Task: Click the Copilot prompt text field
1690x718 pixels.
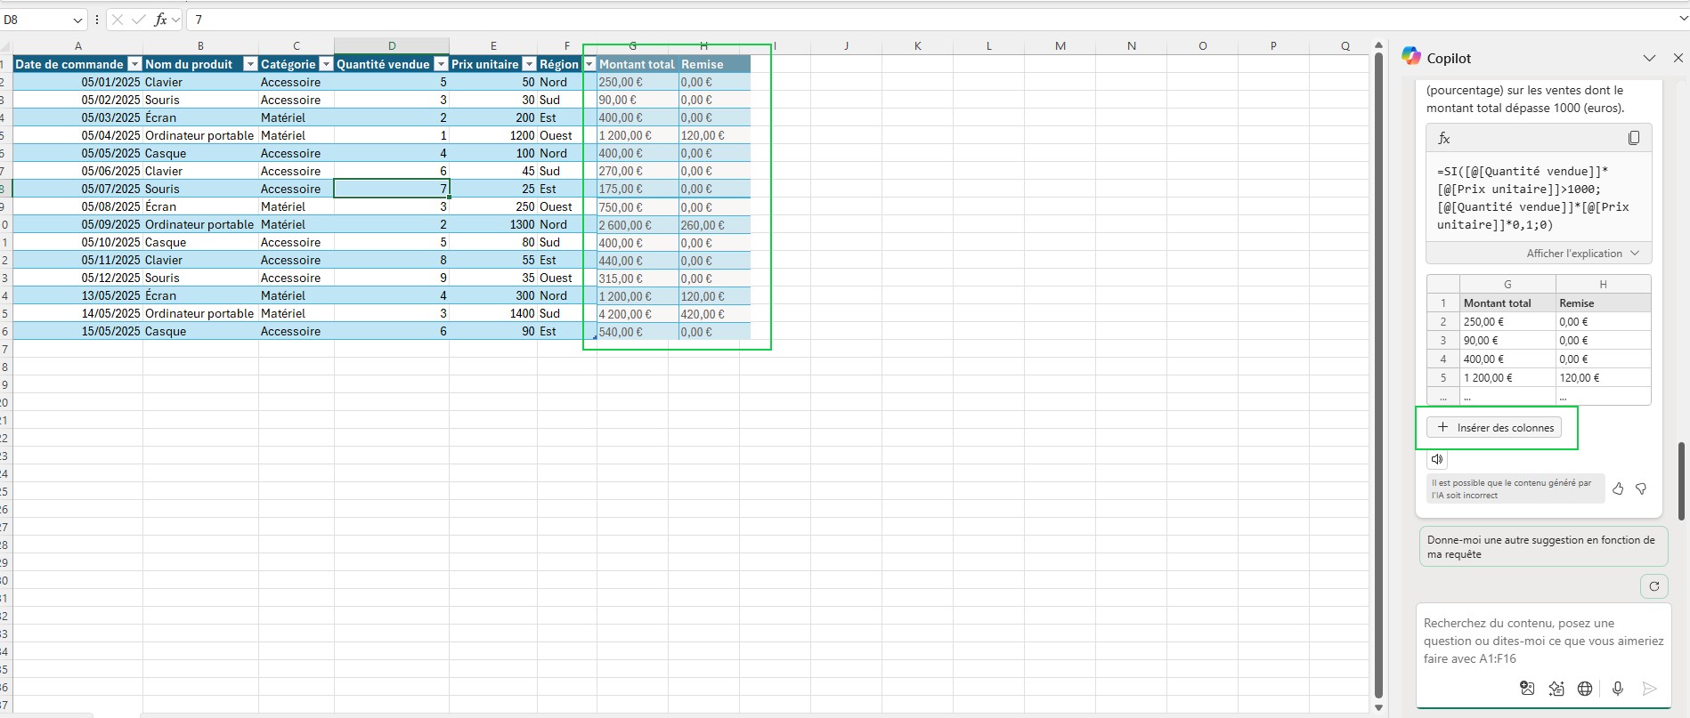Action: click(x=1542, y=641)
